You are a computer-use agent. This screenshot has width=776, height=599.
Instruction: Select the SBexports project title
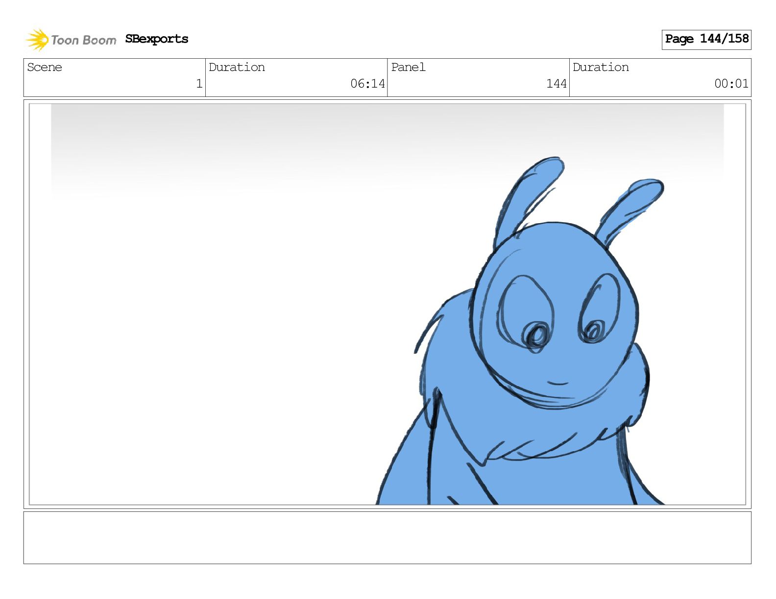156,39
